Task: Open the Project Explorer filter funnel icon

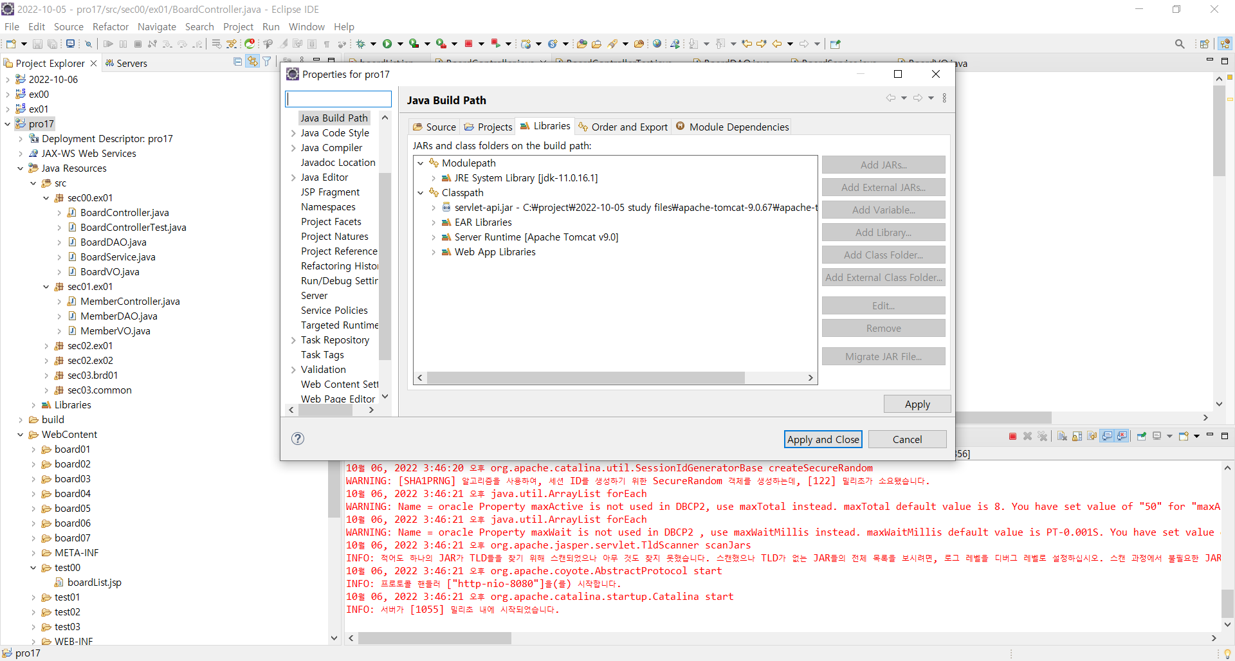Action: [267, 62]
